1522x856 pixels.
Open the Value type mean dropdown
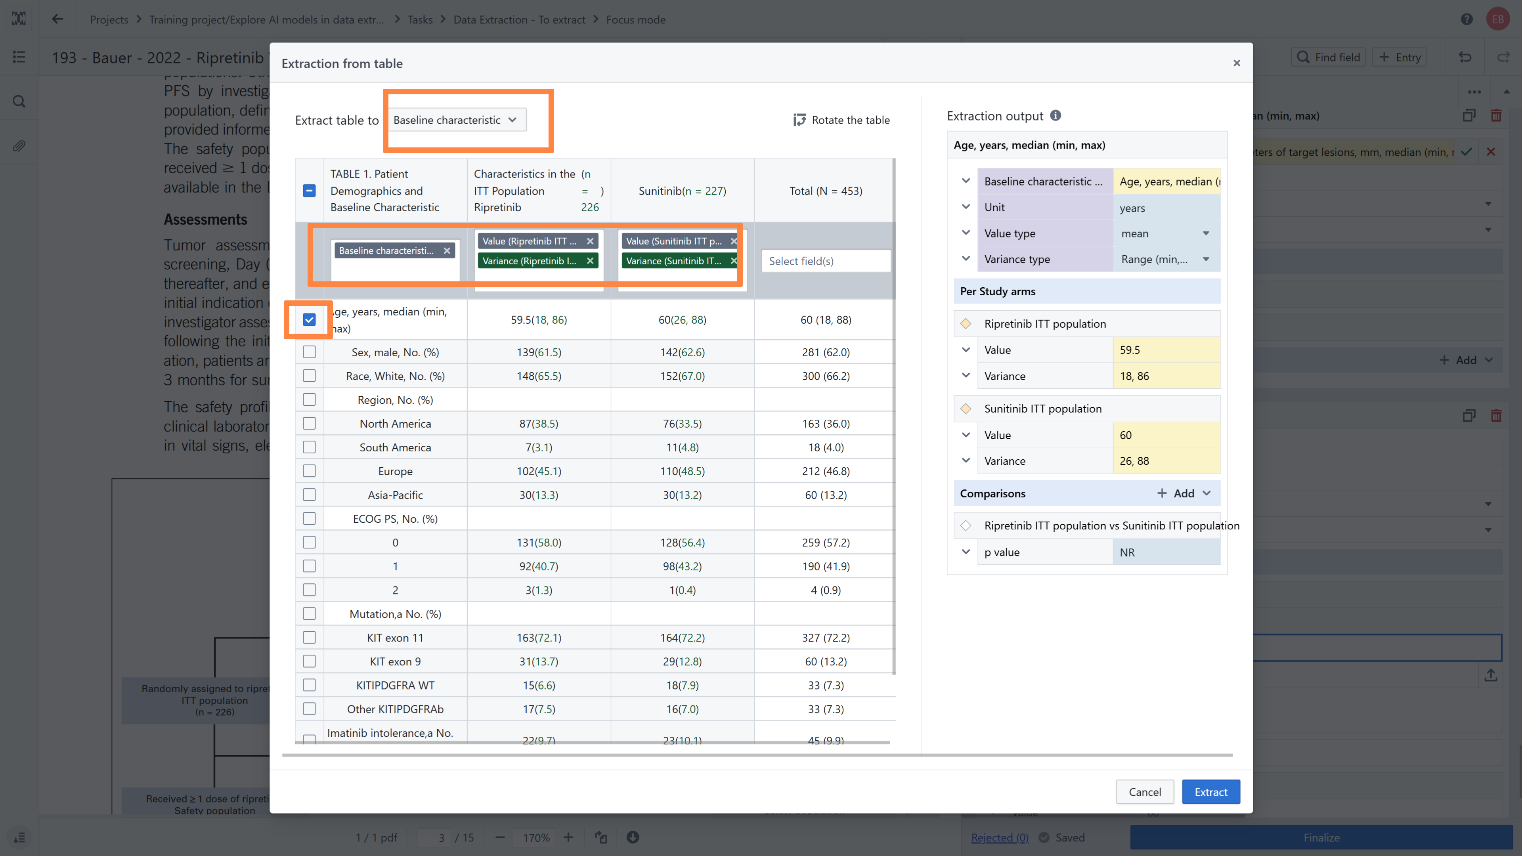1164,233
